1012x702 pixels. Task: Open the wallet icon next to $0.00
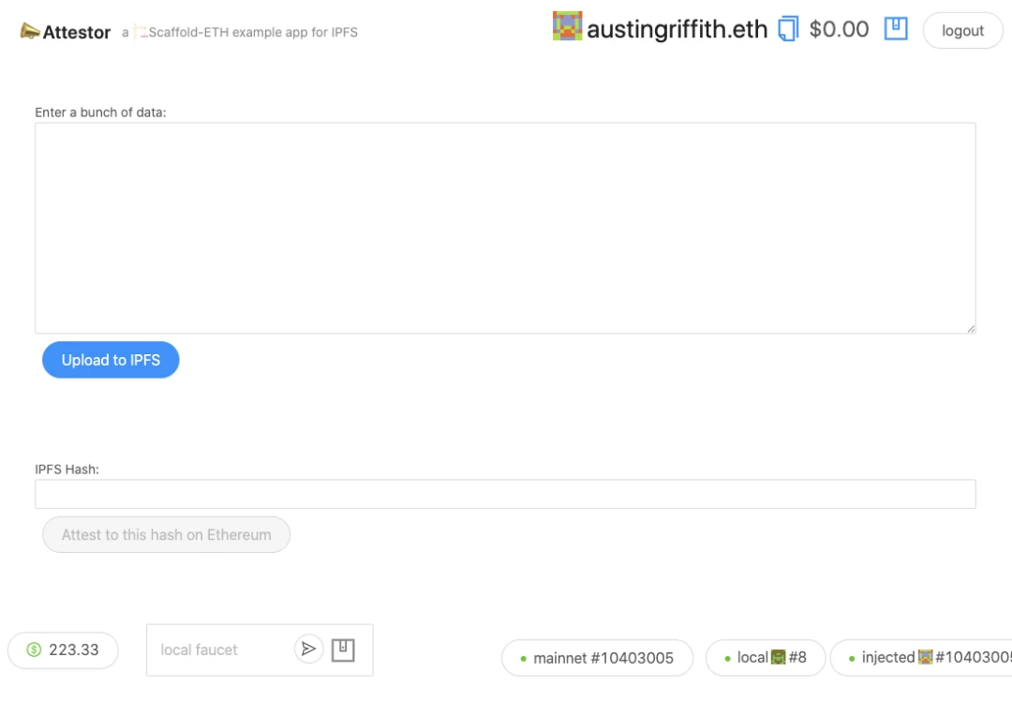(896, 28)
